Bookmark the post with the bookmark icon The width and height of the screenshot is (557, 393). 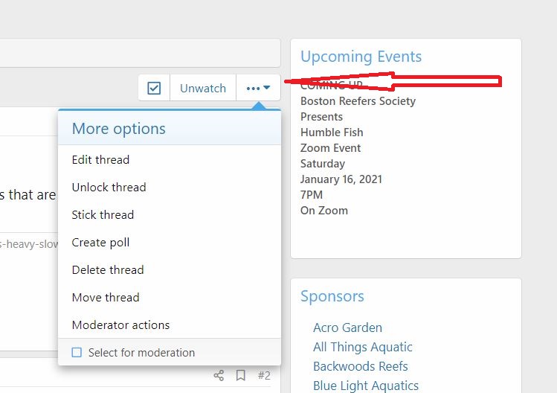point(241,375)
